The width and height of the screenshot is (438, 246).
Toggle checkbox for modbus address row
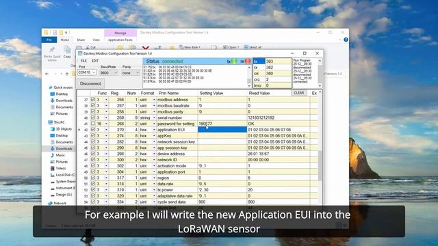[93, 99]
